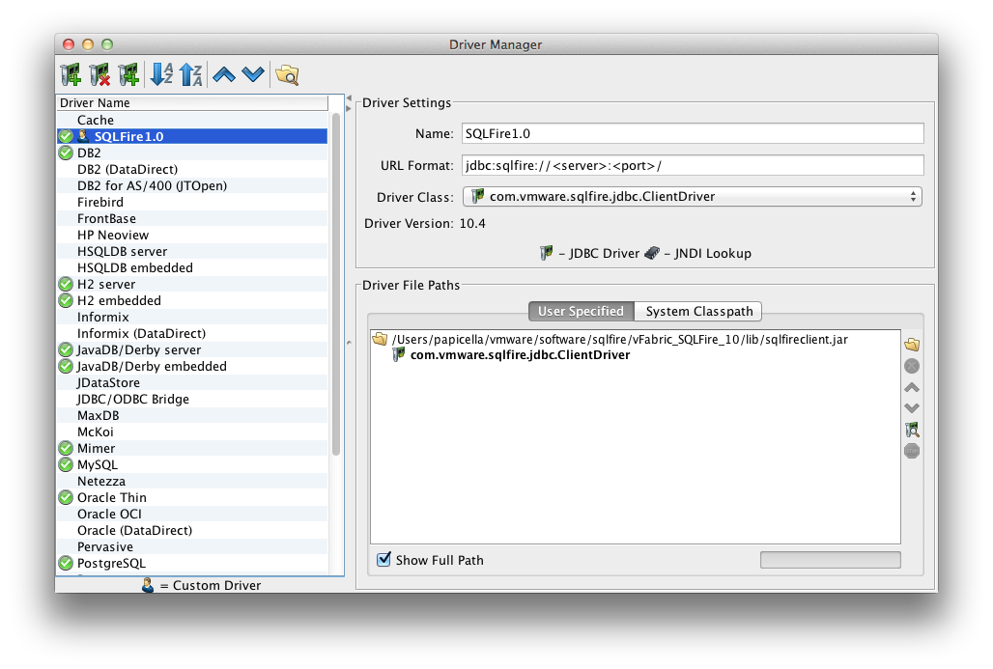
Task: Click the folder icon to add driver files
Action: click(911, 344)
